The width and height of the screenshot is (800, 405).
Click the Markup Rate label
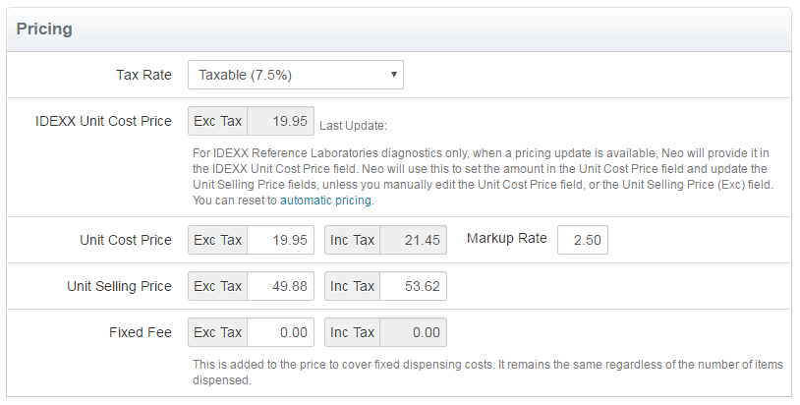[x=506, y=239]
